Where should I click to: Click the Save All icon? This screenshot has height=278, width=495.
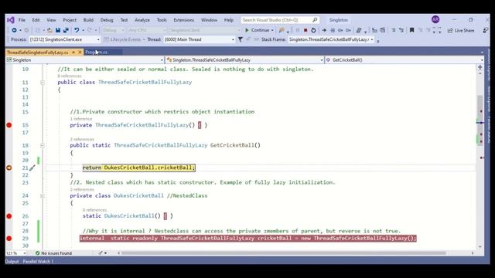click(66, 30)
